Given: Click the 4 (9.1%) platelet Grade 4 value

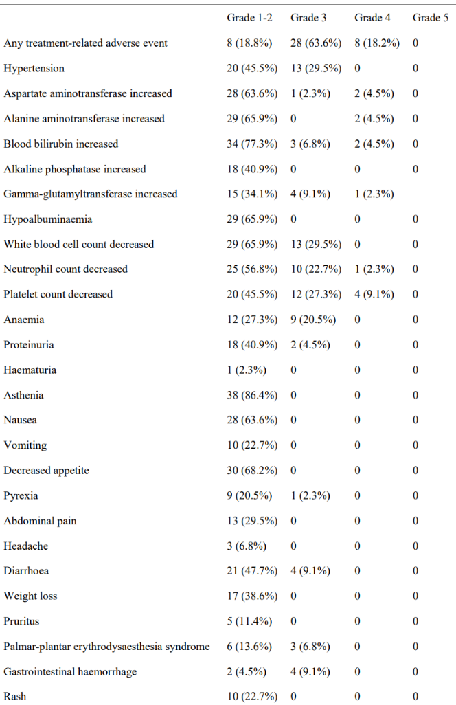Looking at the screenshot, I should (x=374, y=295).
